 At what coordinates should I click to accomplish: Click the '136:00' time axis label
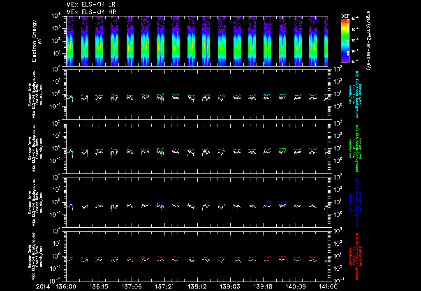[x=66, y=287]
